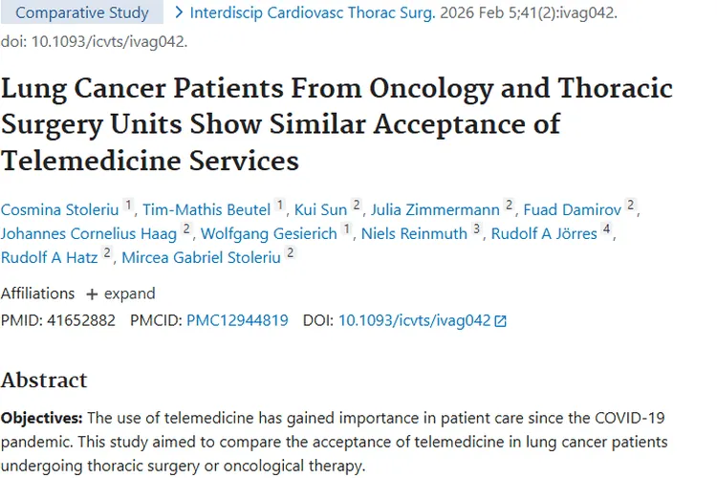Click the chevron before the journal name

[x=179, y=13]
